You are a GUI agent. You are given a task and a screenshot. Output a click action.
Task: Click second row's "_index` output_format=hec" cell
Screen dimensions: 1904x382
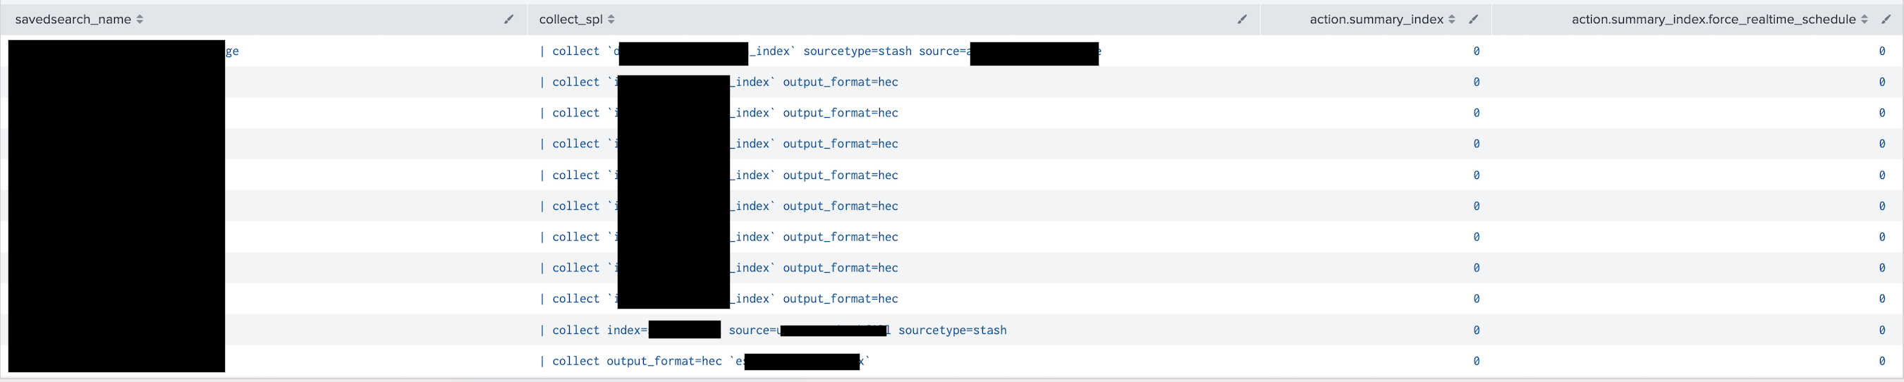(814, 82)
